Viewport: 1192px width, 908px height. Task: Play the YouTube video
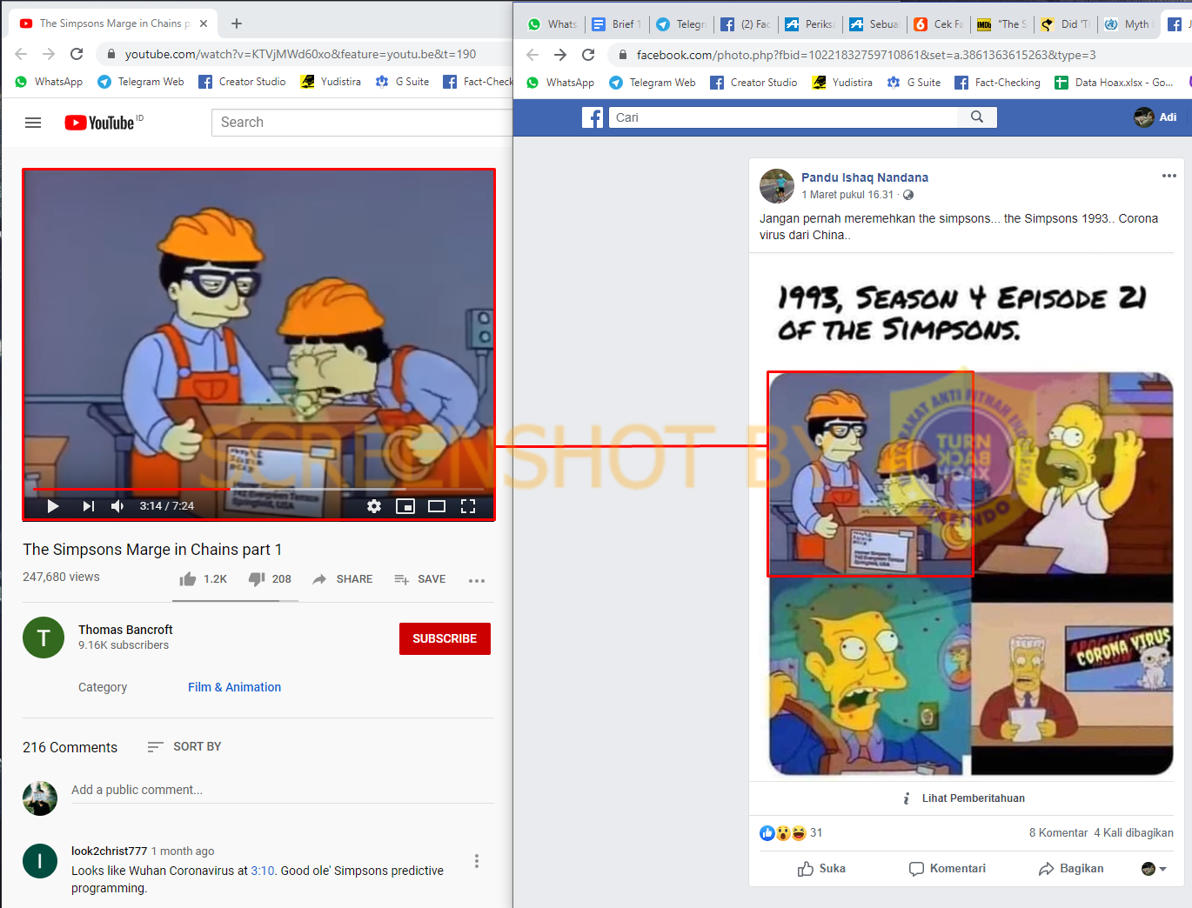pyautogui.click(x=53, y=506)
